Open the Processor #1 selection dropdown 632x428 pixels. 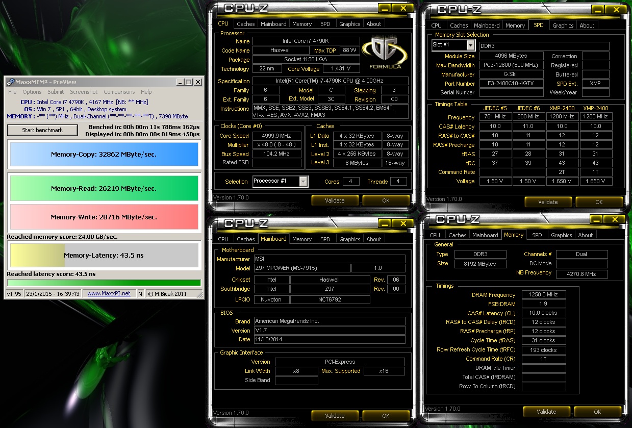[x=304, y=181]
